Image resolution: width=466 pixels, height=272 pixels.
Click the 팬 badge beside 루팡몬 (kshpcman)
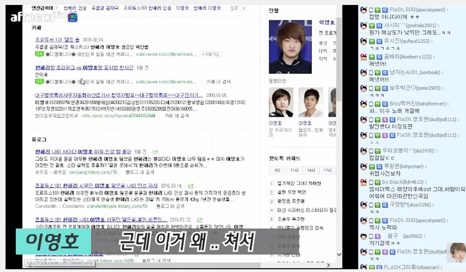pos(372,167)
